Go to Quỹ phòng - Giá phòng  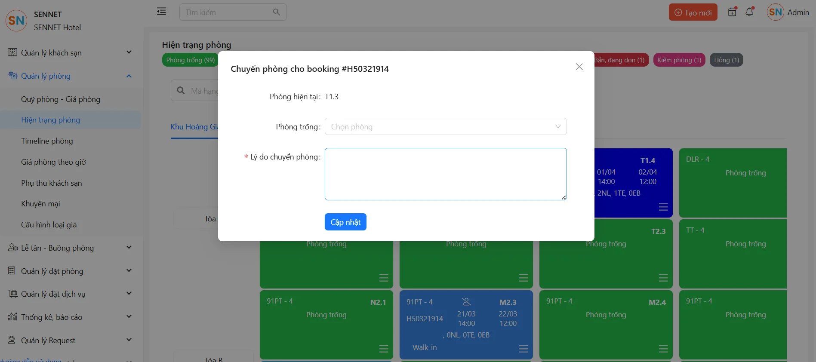(61, 99)
